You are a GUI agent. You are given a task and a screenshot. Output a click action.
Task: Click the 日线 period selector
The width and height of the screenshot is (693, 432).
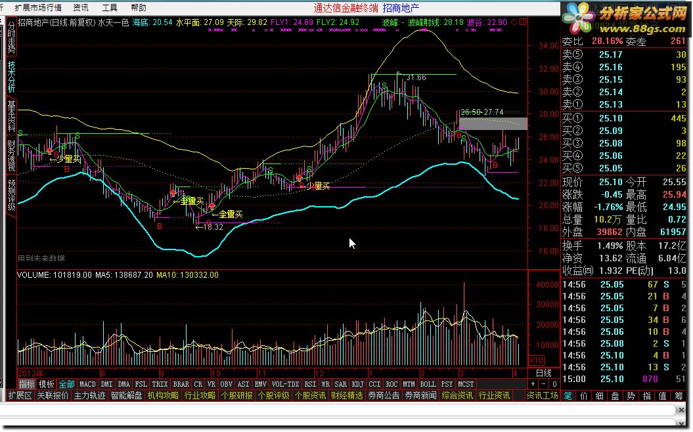point(544,374)
